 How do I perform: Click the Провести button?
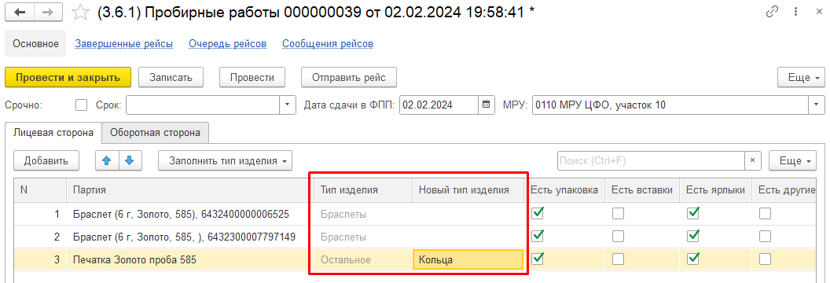(252, 77)
